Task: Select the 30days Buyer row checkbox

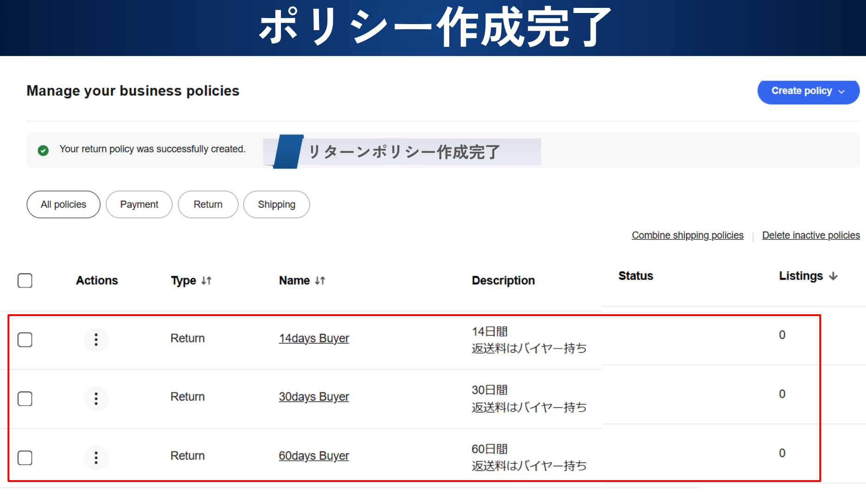Action: 25,399
